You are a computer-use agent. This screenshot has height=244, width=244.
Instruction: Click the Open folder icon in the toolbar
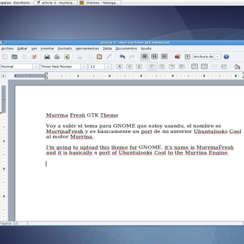pyautogui.click(x=15, y=57)
